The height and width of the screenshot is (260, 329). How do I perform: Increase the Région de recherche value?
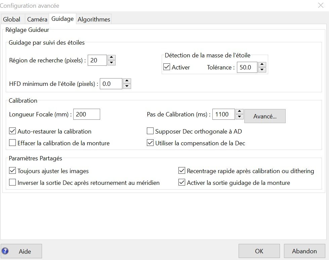[x=112, y=58]
